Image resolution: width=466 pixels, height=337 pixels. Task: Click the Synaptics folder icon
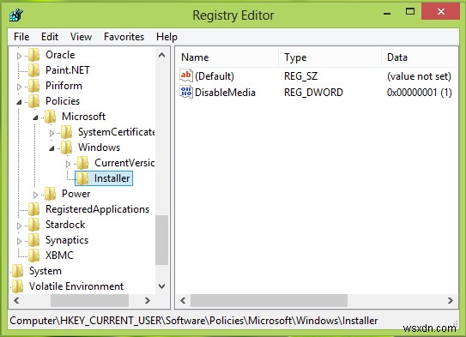pos(33,240)
